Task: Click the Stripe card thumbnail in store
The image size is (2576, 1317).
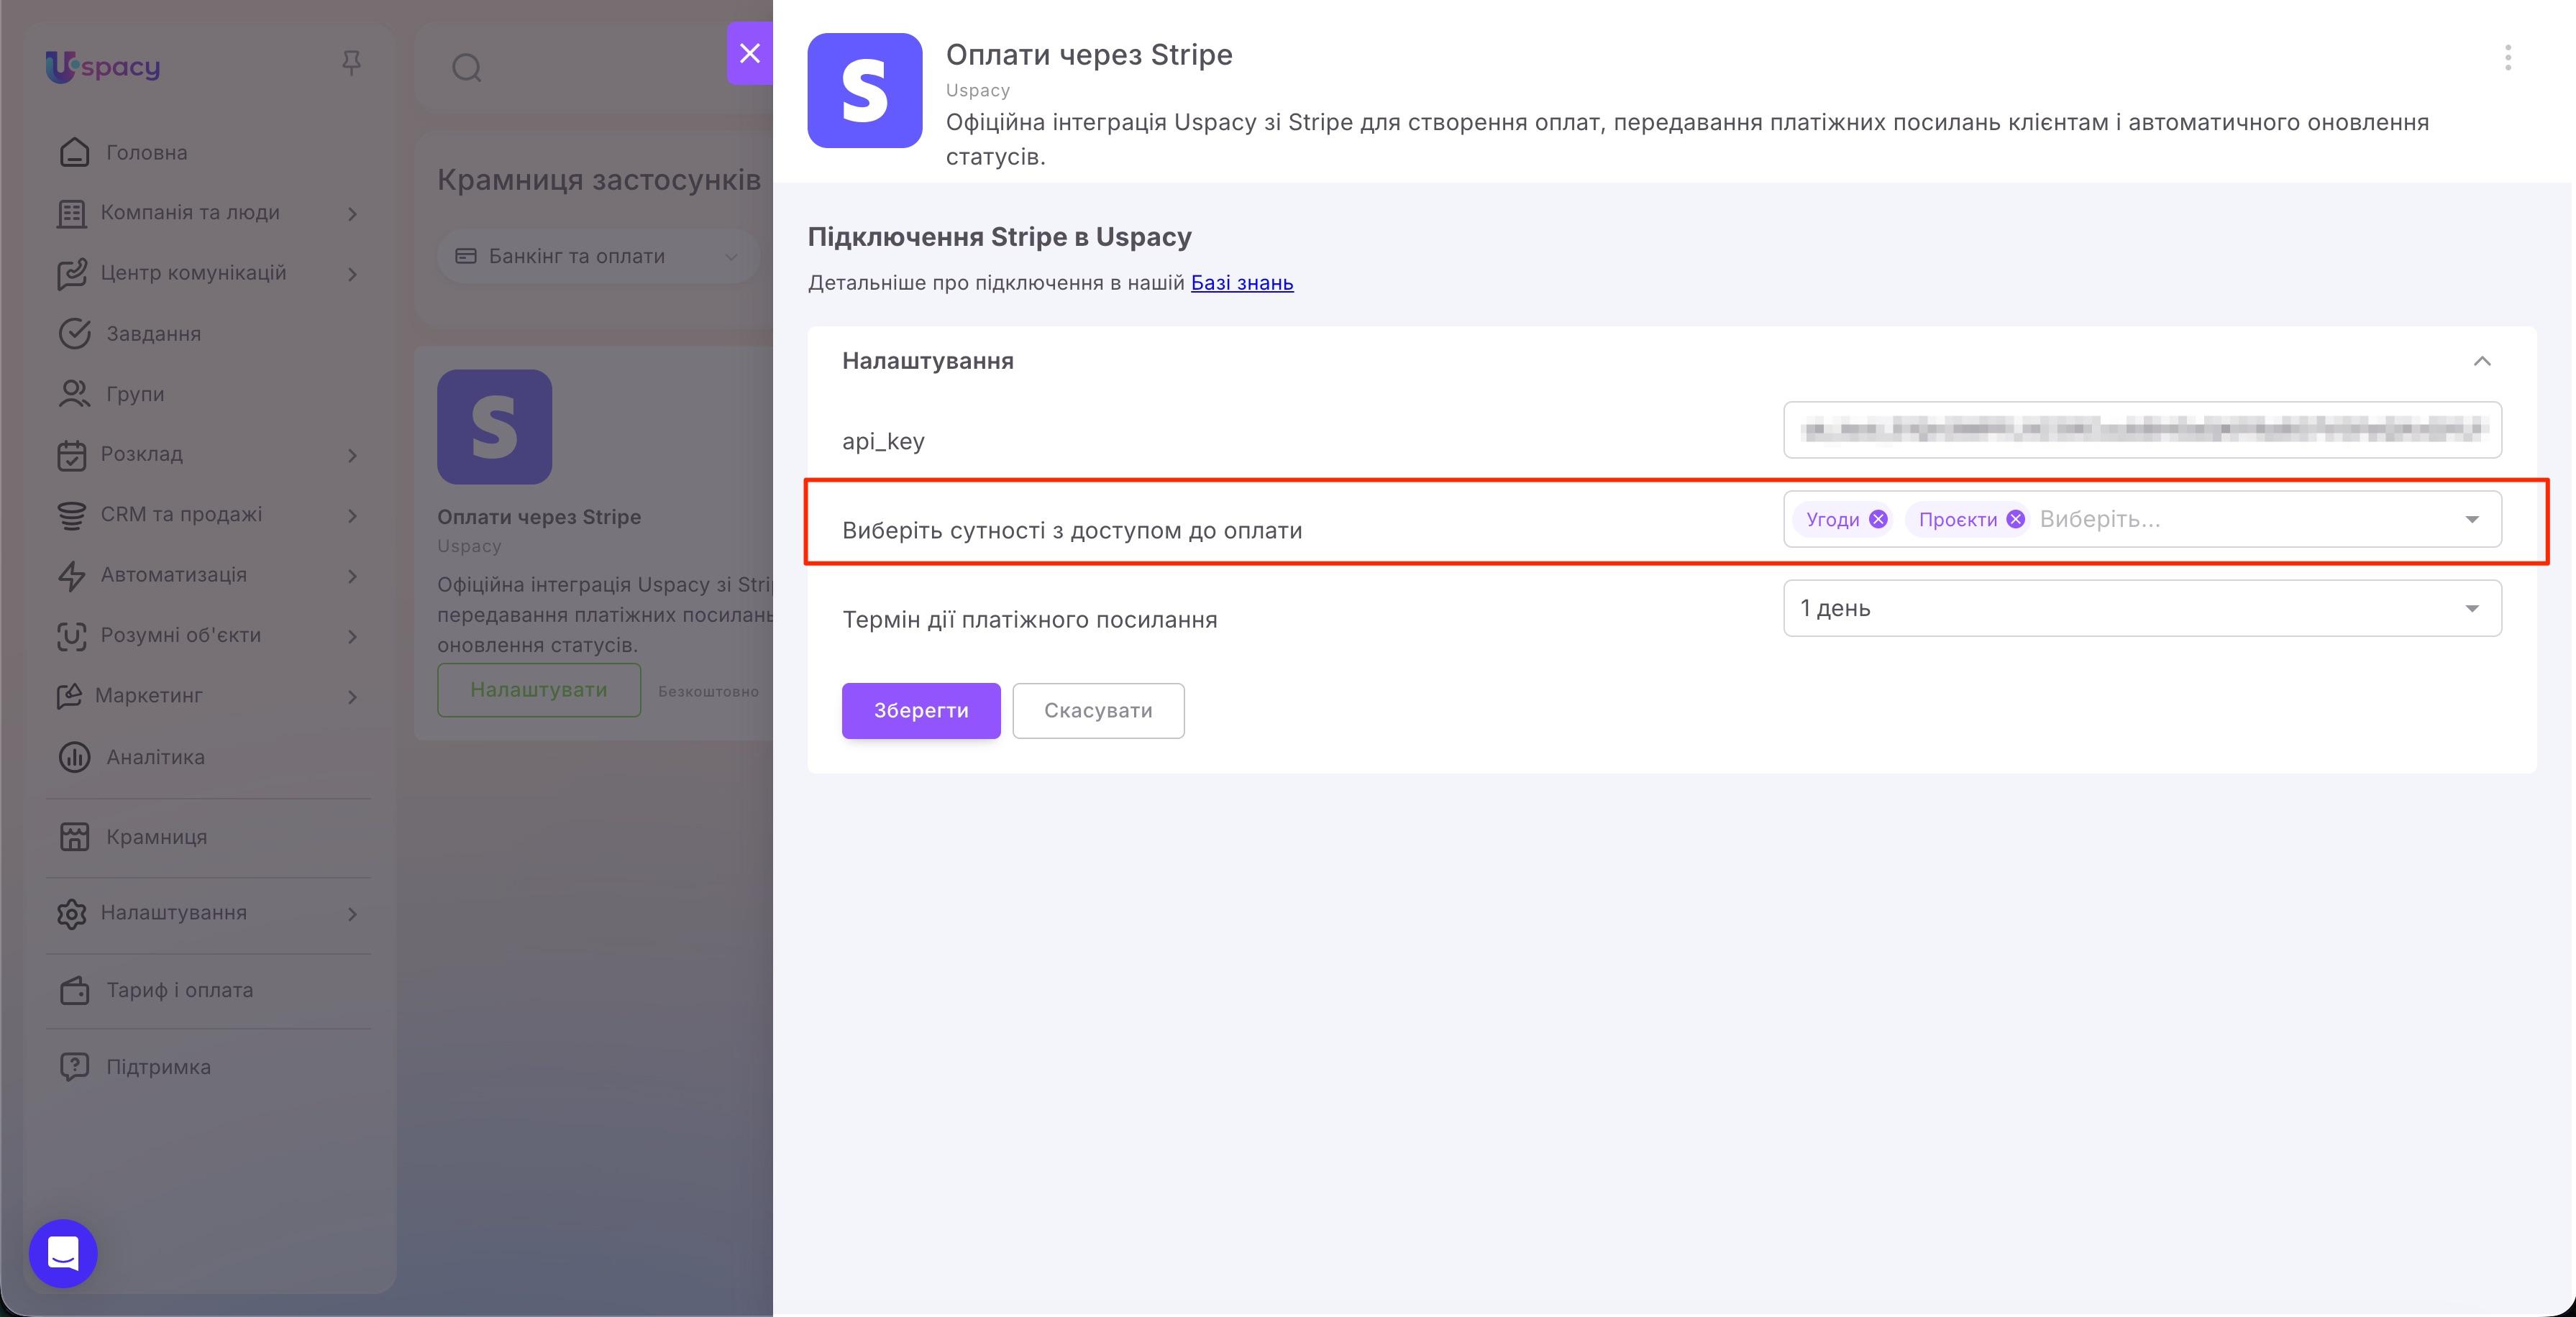Action: click(494, 427)
